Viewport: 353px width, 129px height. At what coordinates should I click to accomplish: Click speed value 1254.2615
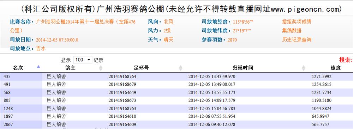[x=322, y=85]
